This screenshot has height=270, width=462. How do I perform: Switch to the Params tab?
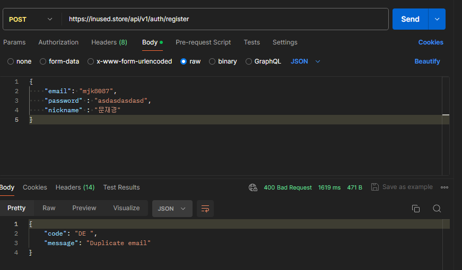(14, 42)
